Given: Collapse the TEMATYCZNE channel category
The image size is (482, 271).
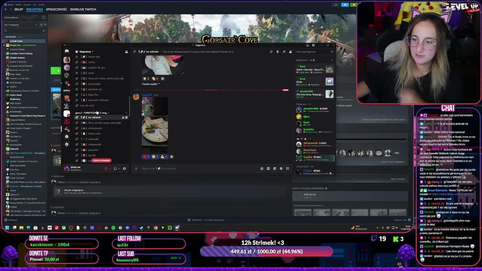Looking at the screenshot, I should tap(92, 113).
